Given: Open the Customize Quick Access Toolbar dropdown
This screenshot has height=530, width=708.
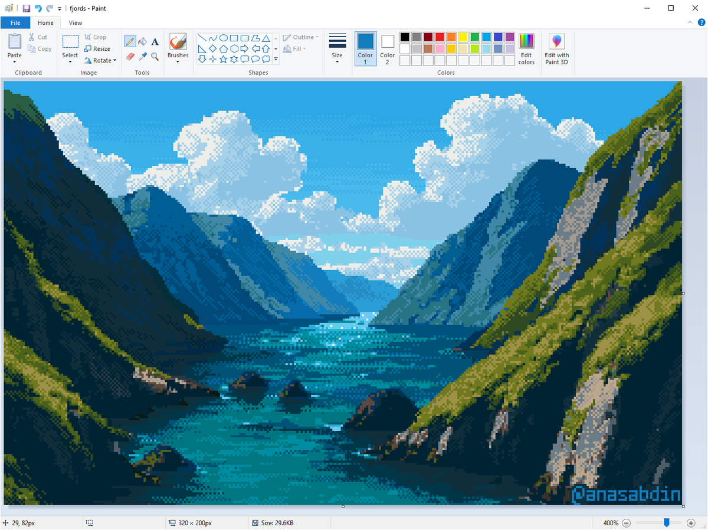Looking at the screenshot, I should pyautogui.click(x=60, y=9).
